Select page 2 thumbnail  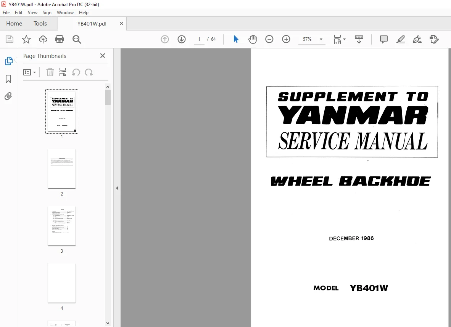pyautogui.click(x=62, y=169)
